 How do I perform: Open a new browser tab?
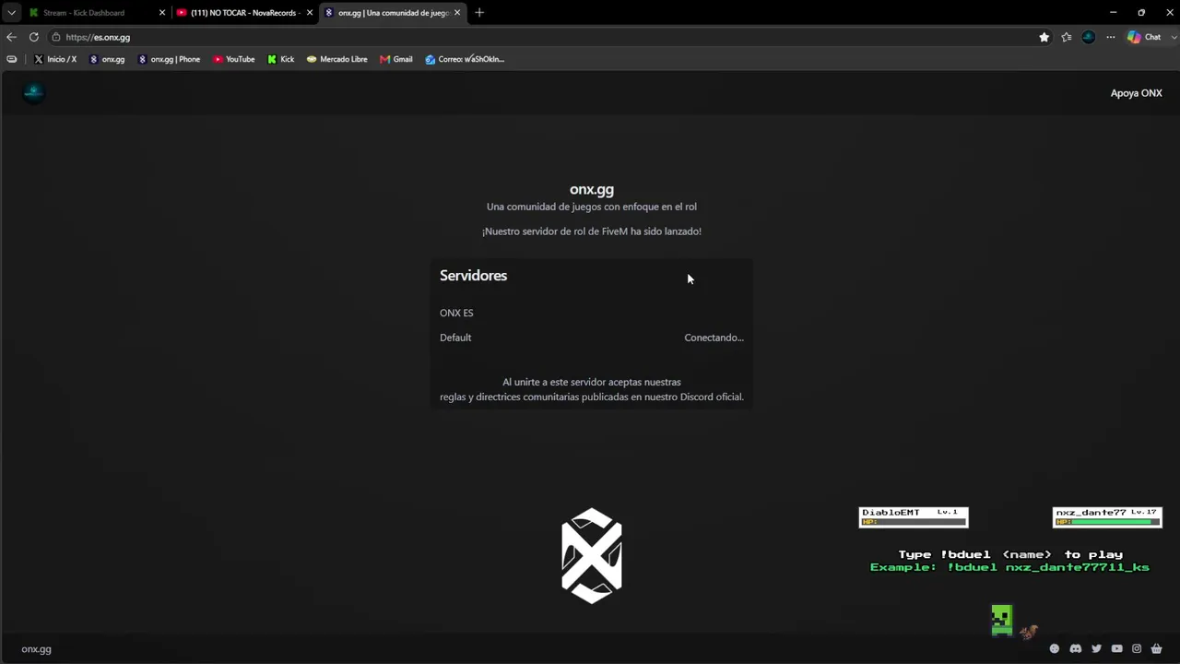[479, 13]
